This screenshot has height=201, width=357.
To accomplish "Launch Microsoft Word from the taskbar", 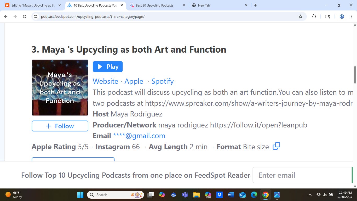I will pyautogui.click(x=231, y=195).
